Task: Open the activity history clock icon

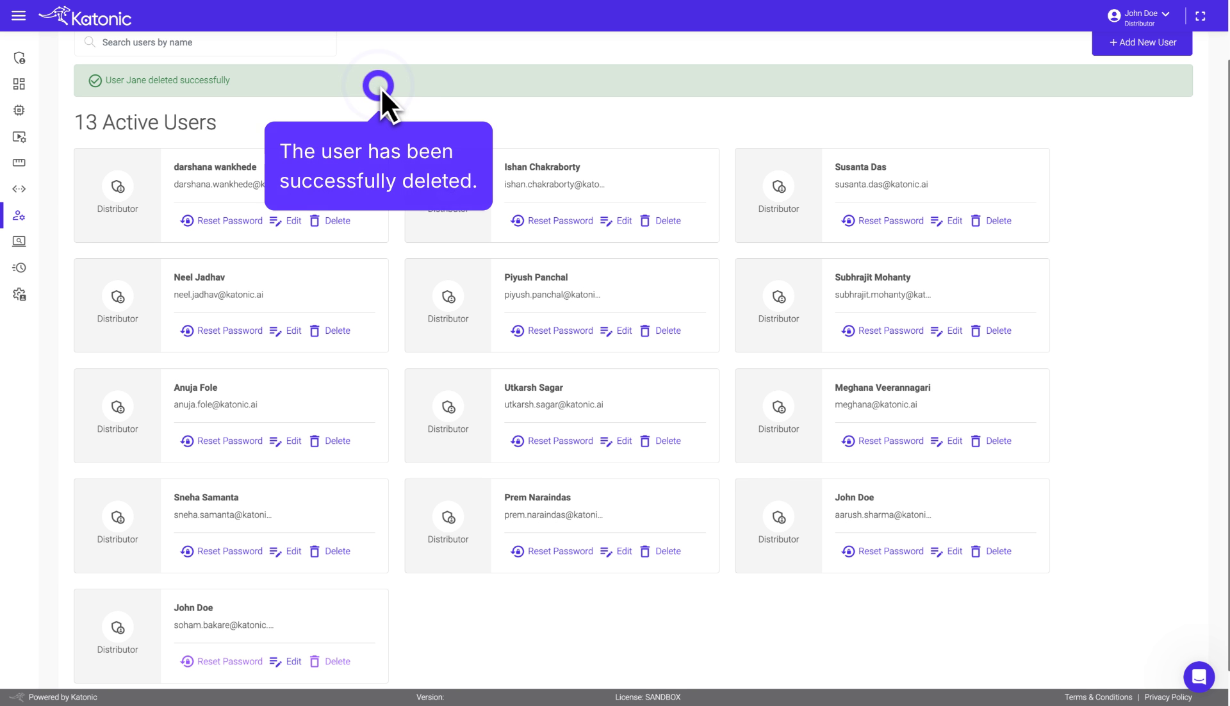Action: pos(20,268)
